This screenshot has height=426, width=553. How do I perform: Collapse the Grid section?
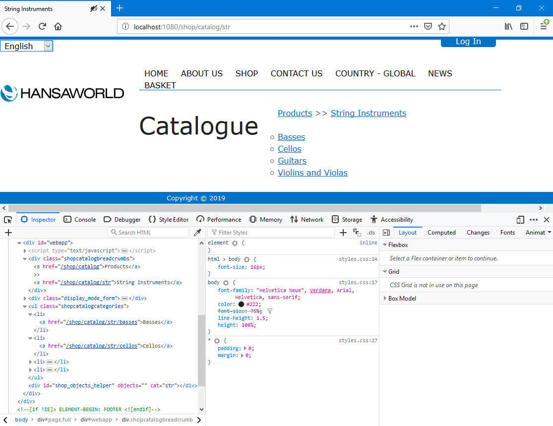click(385, 272)
